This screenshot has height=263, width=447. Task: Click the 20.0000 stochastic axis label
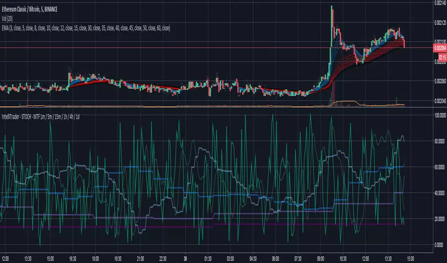pyautogui.click(x=440, y=219)
